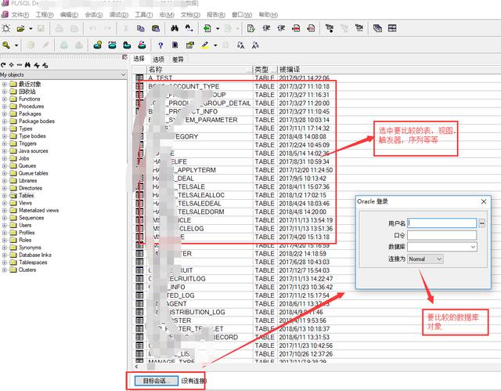Open the 文件(F) menu
This screenshot has height=391, width=501.
[x=20, y=15]
